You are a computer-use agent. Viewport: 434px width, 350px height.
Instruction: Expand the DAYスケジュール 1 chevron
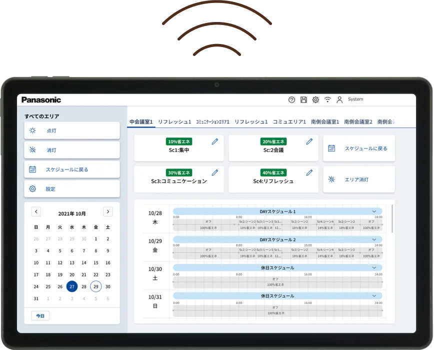pyautogui.click(x=374, y=211)
